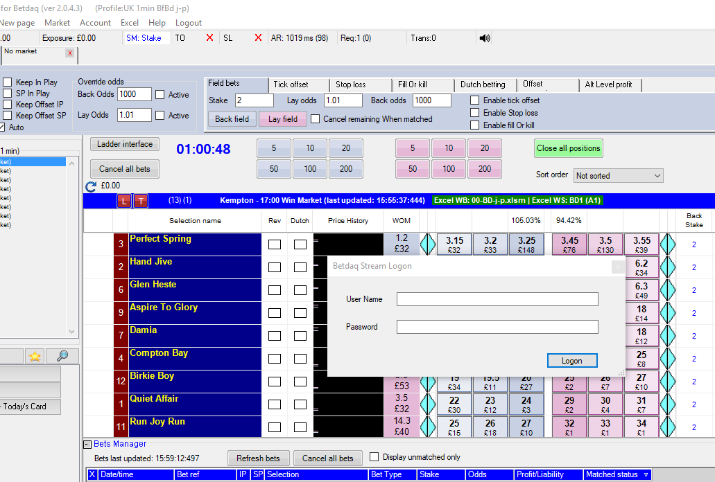Click the Close all positions button

click(x=569, y=148)
